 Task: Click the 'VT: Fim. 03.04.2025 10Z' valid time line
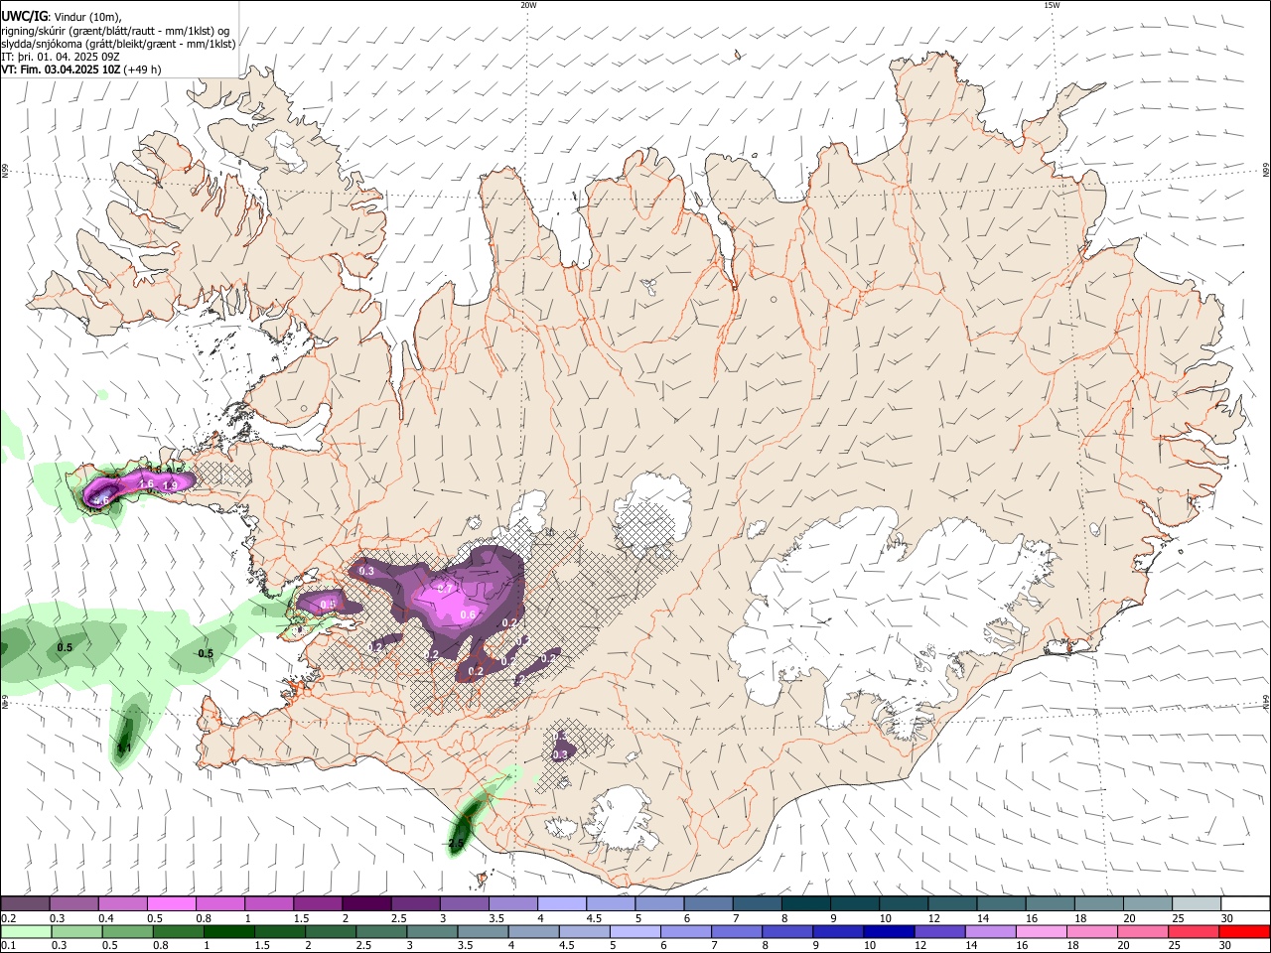(x=80, y=70)
